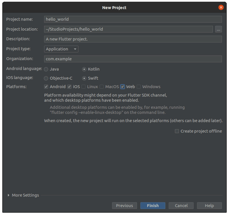
Task: Expand the More Settings section
Action: (x=9, y=195)
